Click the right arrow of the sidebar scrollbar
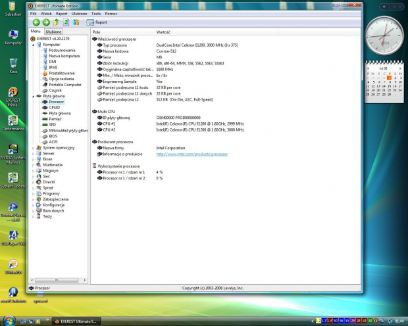408x326 pixels. coord(85,280)
